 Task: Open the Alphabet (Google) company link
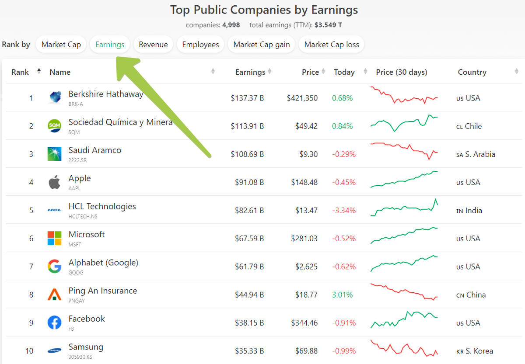coord(103,263)
